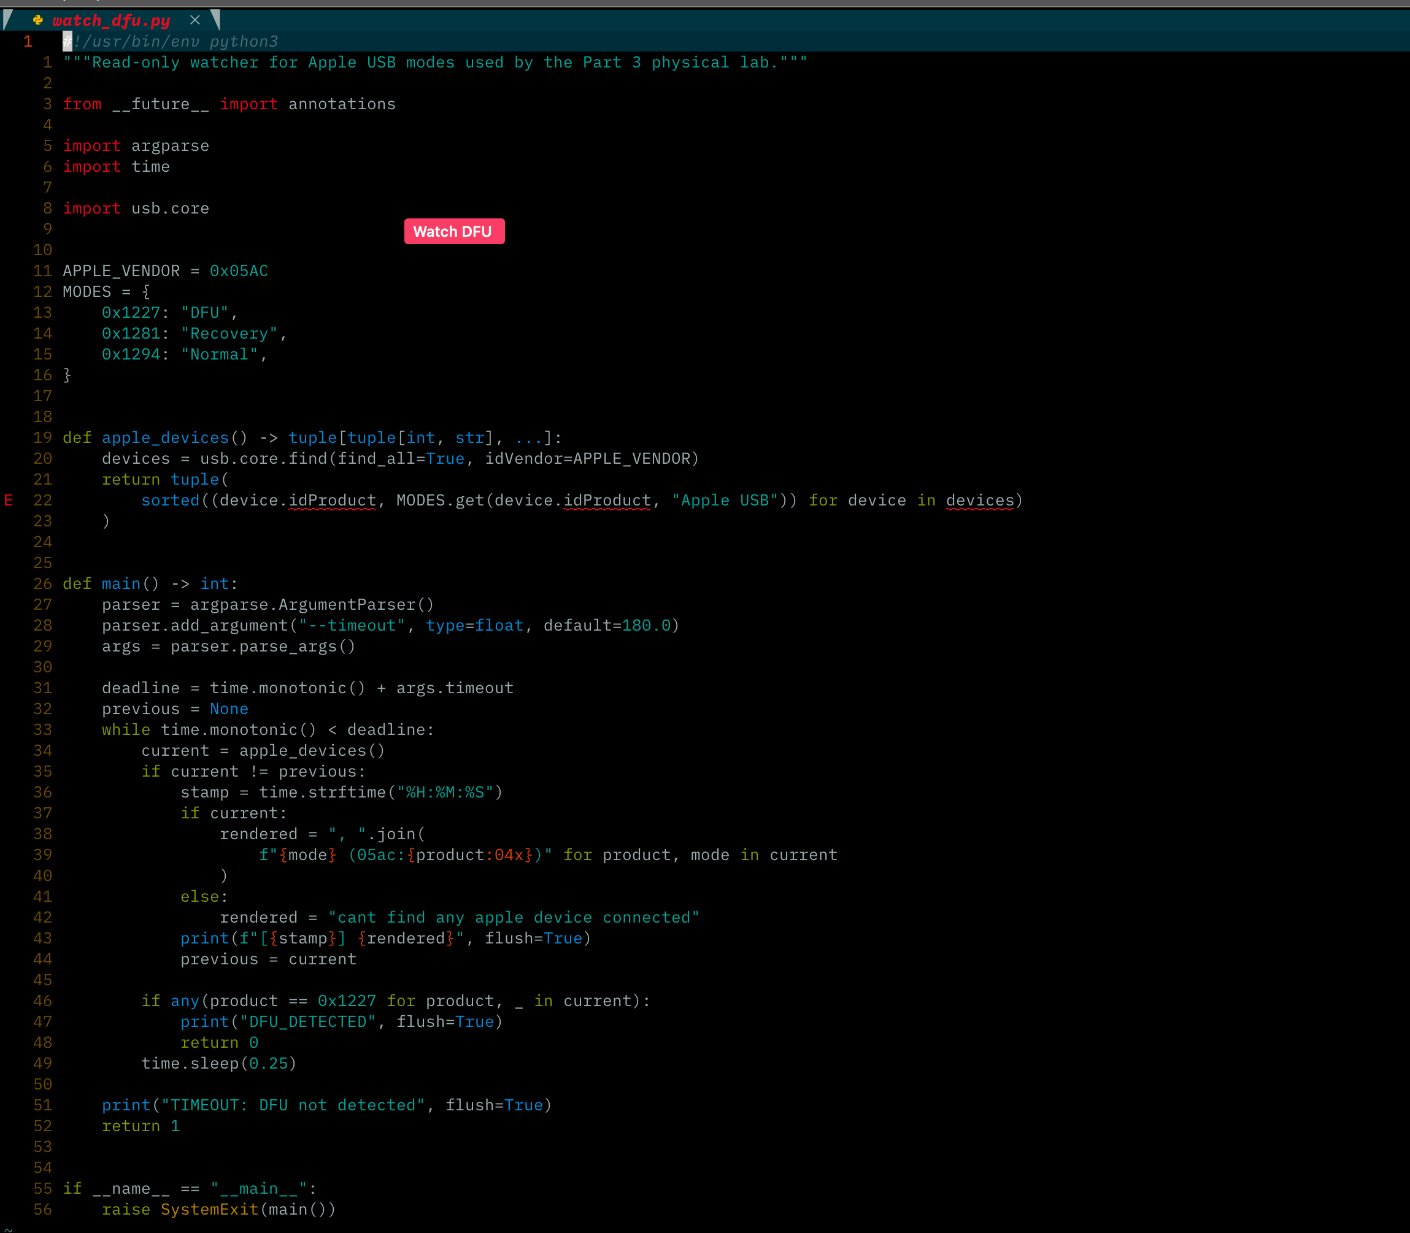Click the "TIMEOUT: DFU not detected" string

coord(293,1105)
